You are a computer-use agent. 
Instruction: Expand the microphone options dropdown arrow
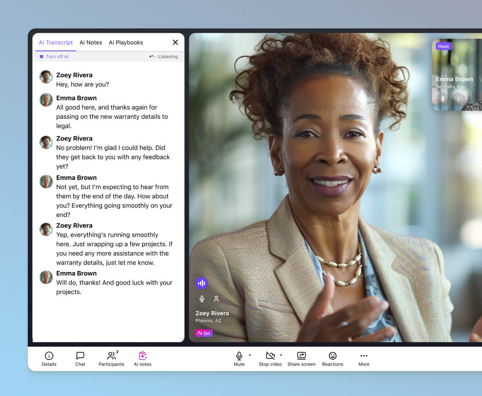pyautogui.click(x=250, y=355)
